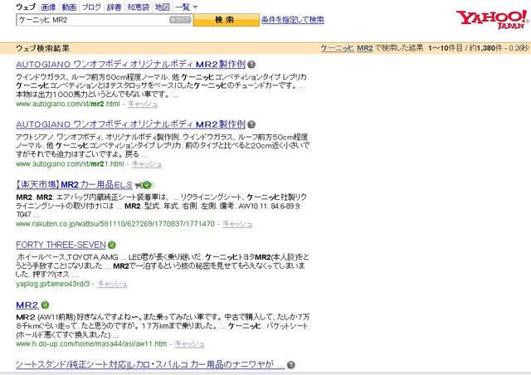Click the 1～10件目 / 約1,380件 result count text

(465, 48)
